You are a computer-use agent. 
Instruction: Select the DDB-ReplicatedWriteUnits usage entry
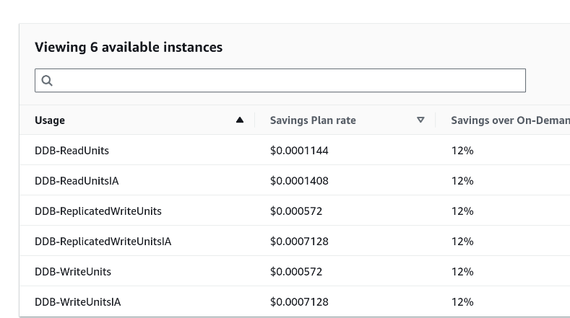click(98, 211)
